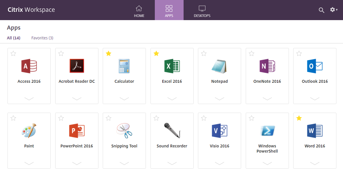Image resolution: width=343 pixels, height=175 pixels.
Task: Expand Outlook 2016 details chevron
Action: coord(315,99)
